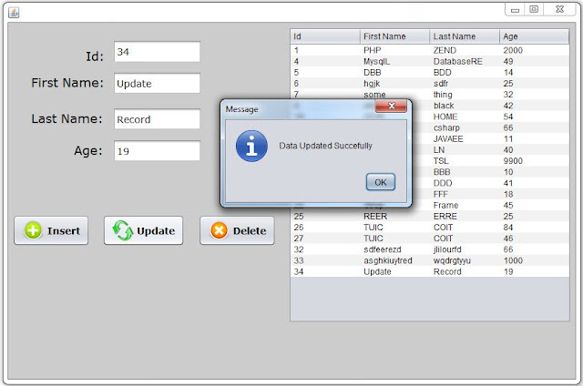The height and width of the screenshot is (386, 583).
Task: Click the green plus icon on Insert
Action: [x=33, y=230]
